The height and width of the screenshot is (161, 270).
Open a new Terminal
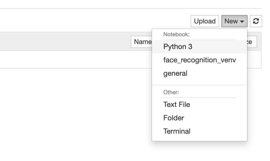pyautogui.click(x=177, y=131)
